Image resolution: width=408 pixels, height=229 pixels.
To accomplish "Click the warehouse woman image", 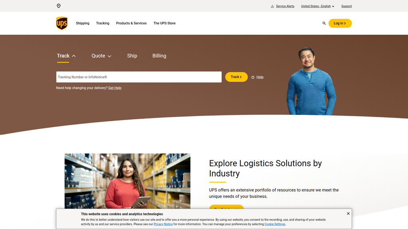I will (x=127, y=181).
